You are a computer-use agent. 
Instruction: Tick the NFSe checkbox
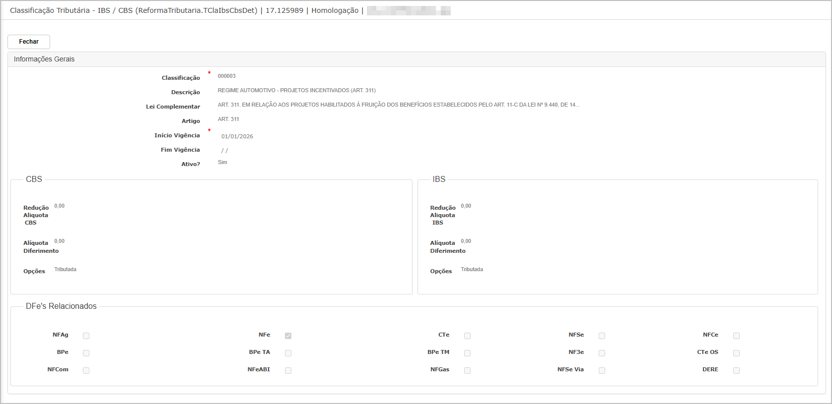(602, 336)
